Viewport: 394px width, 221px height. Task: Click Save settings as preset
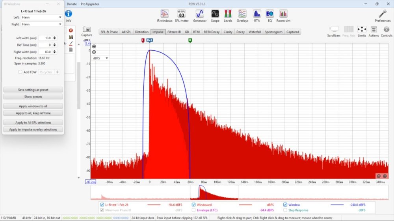33,90
